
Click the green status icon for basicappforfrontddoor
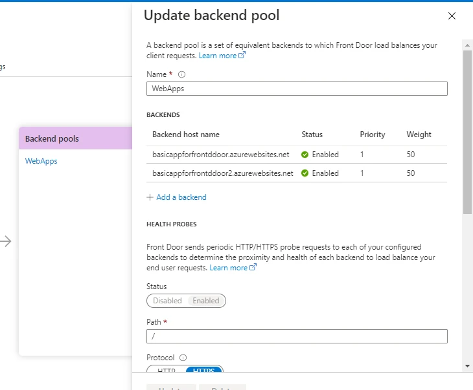[x=305, y=155]
